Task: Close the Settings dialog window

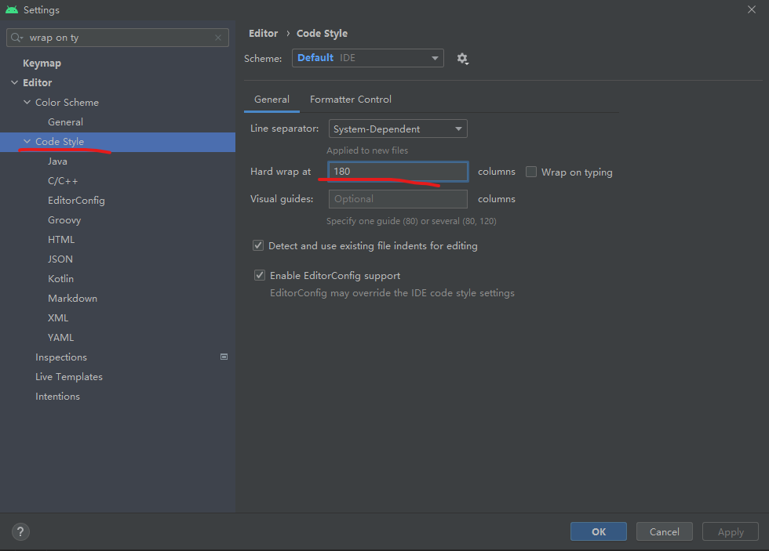Action: (x=752, y=9)
